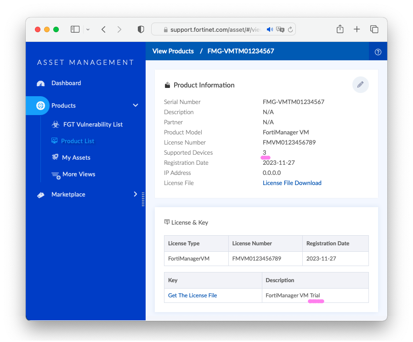Image resolution: width=413 pixels, height=342 pixels.
Task: Click the biohazard vulnerability icon
Action: [x=56, y=124]
